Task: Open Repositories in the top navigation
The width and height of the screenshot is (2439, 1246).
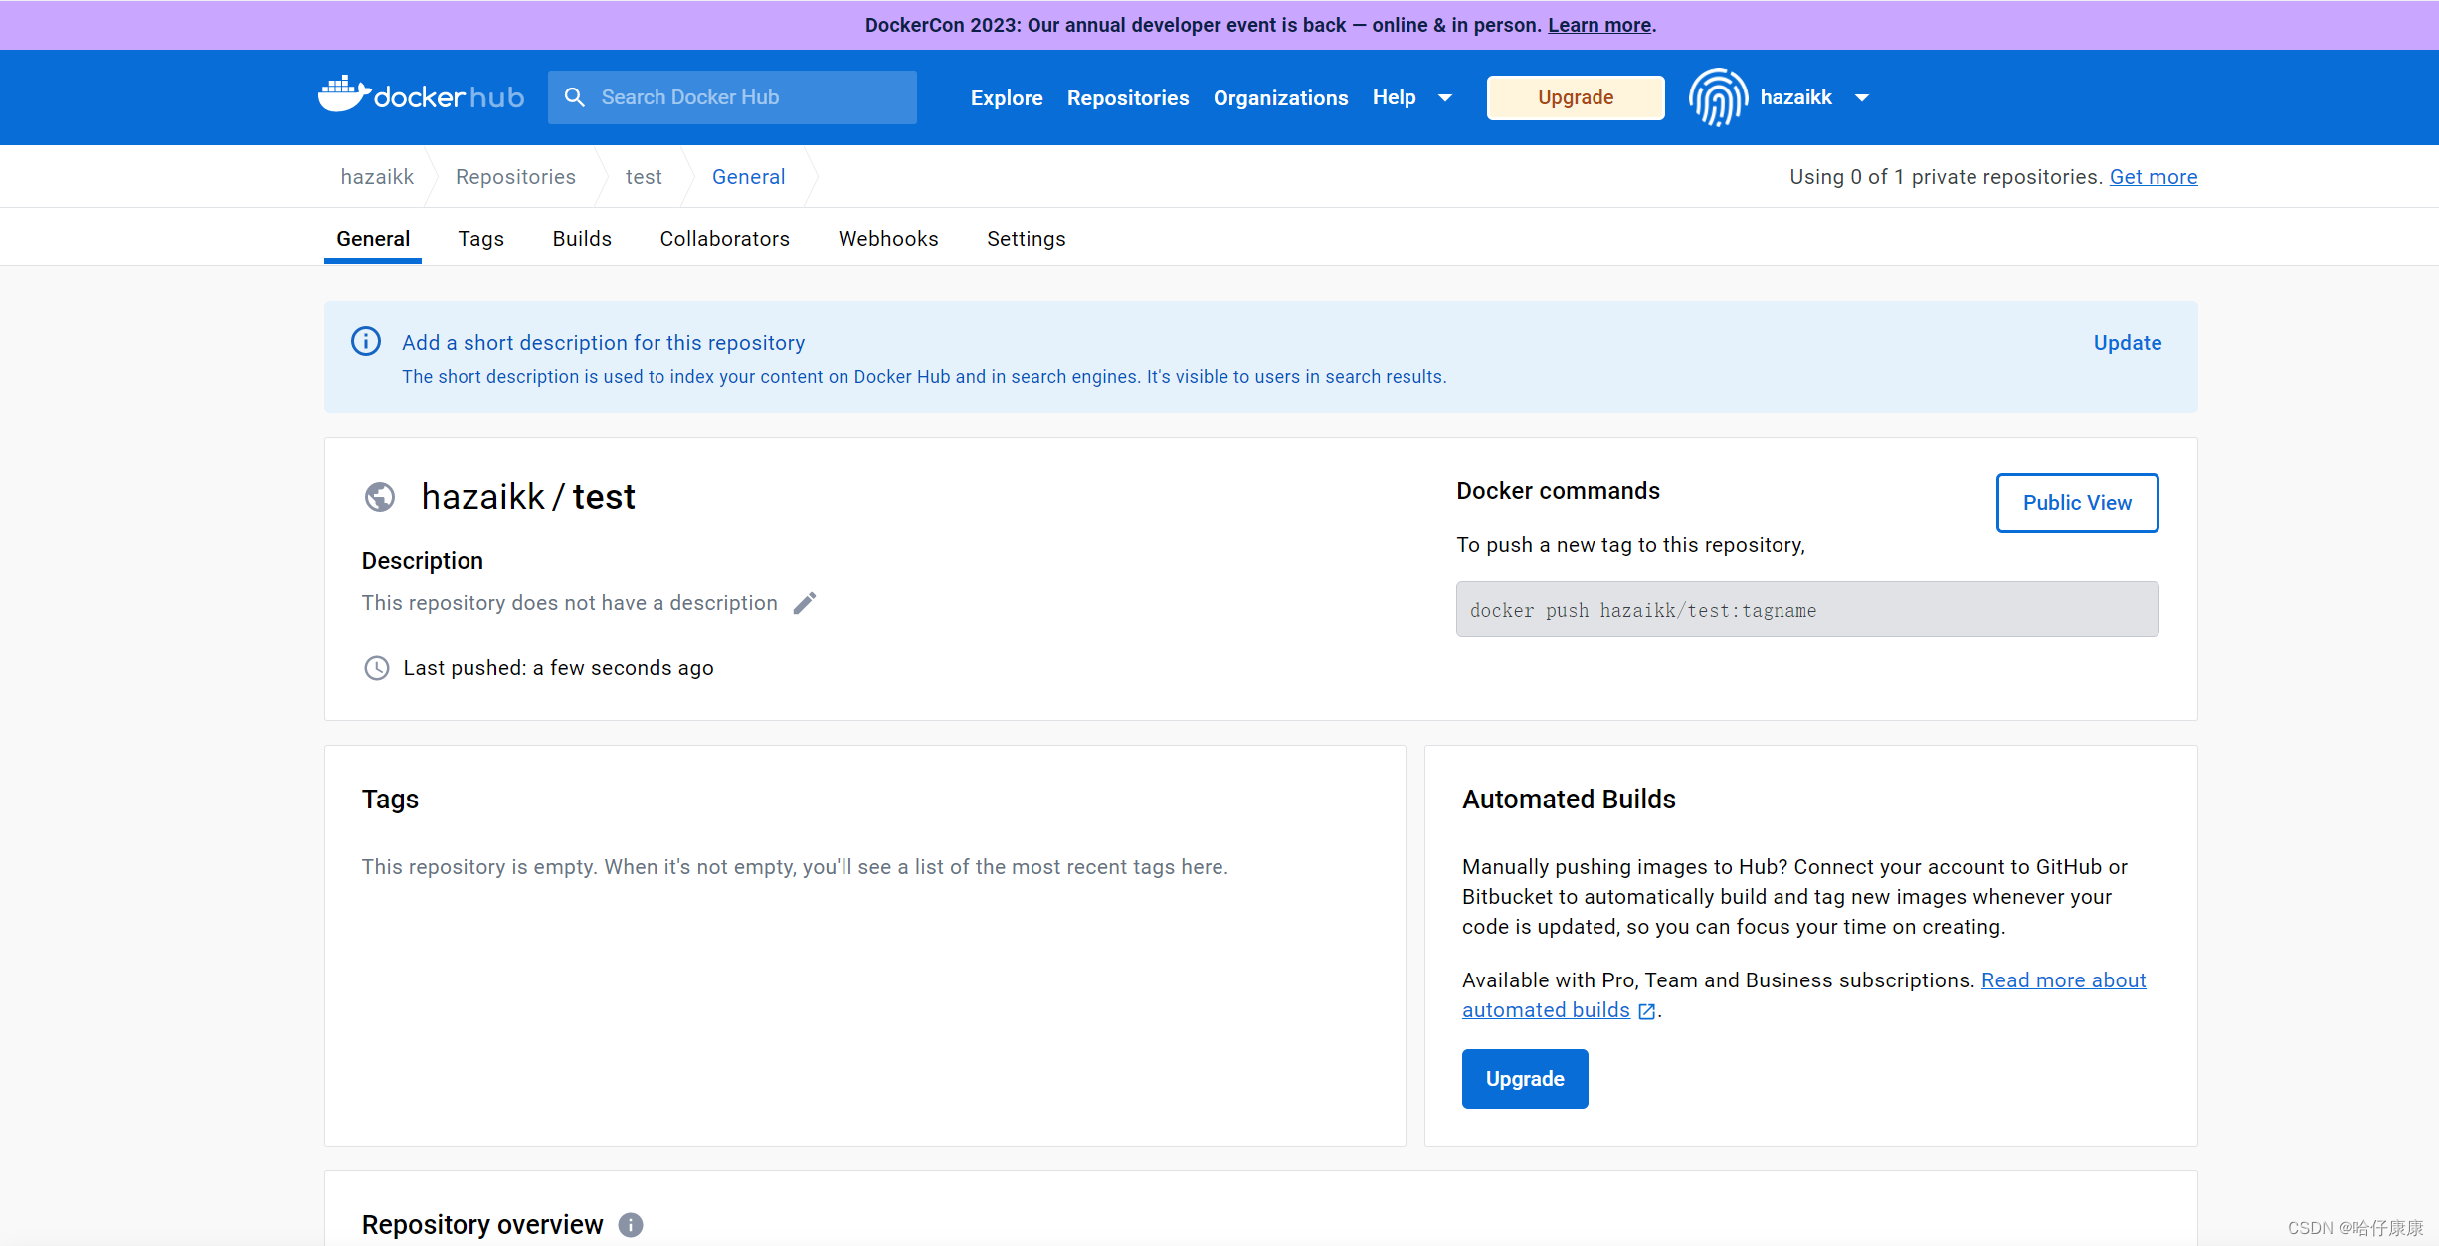Action: tap(1128, 97)
